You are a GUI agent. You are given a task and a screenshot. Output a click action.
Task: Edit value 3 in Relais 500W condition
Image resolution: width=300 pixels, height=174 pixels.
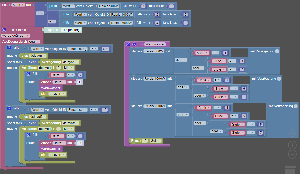coord(242,61)
